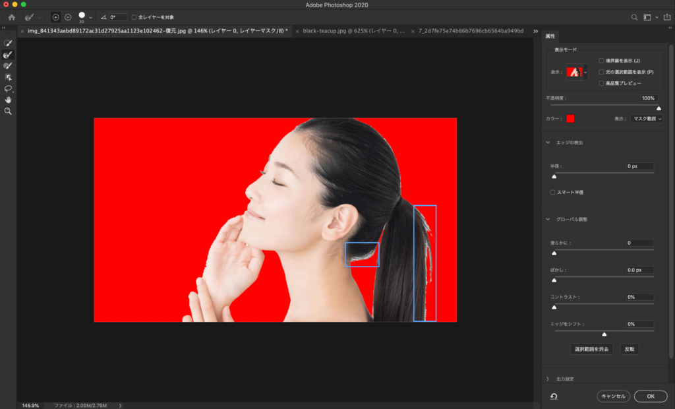This screenshot has height=409, width=675.
Task: Open the search magnifier at top right
Action: pyautogui.click(x=634, y=17)
